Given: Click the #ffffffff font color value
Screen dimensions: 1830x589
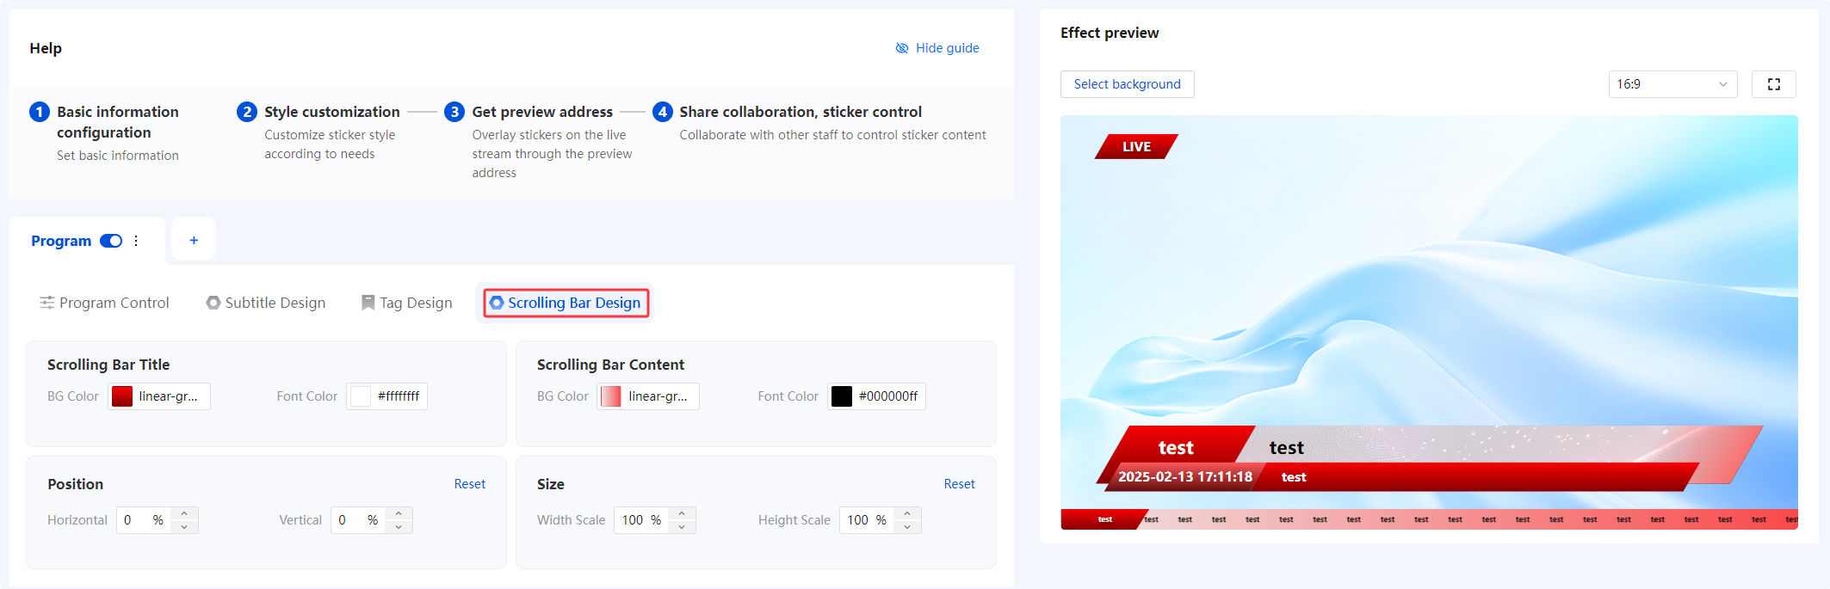Looking at the screenshot, I should pyautogui.click(x=399, y=396).
